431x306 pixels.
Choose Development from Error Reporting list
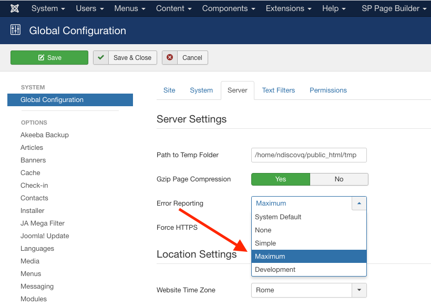click(275, 270)
